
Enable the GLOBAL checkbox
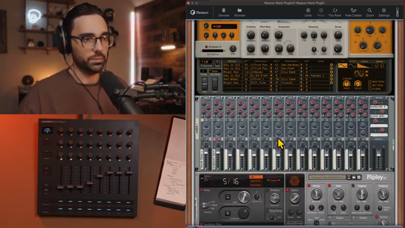[370, 89]
